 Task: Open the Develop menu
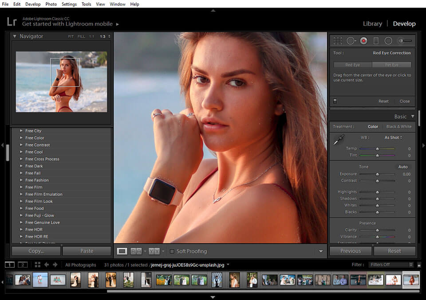[33, 4]
